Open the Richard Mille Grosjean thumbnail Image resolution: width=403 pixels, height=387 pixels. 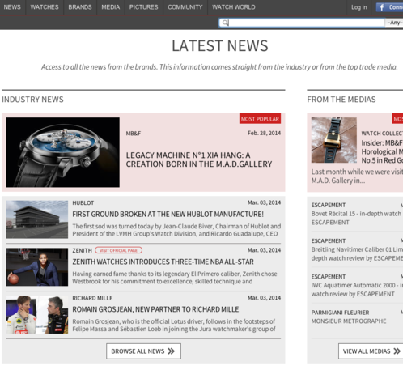[x=37, y=315]
